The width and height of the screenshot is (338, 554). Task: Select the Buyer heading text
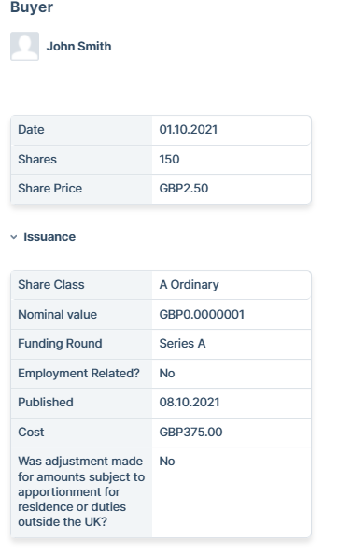tap(32, 7)
